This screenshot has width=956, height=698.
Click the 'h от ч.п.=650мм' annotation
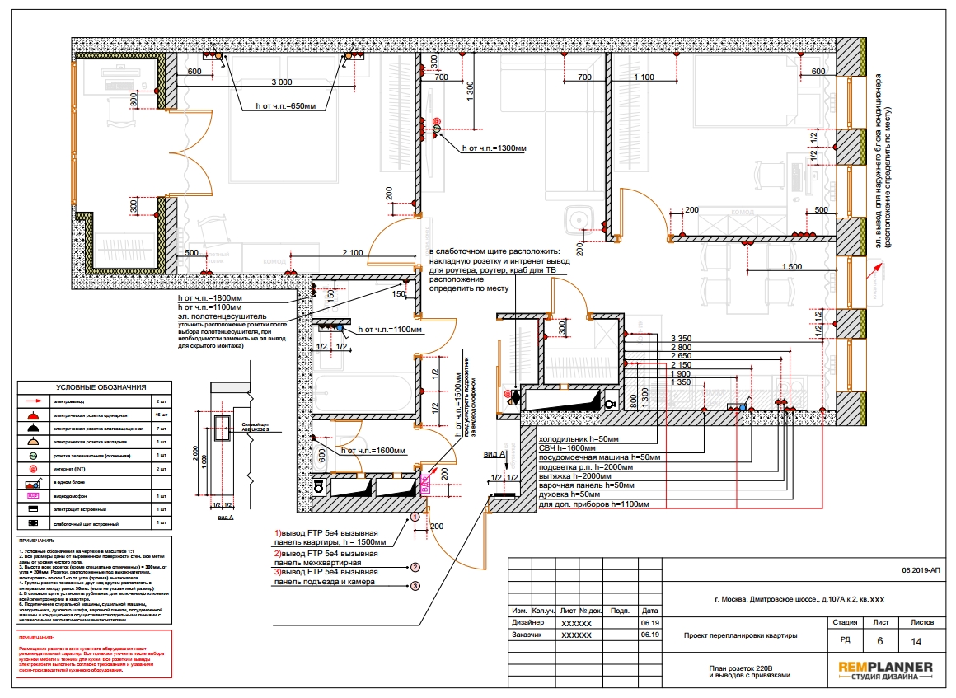[x=285, y=106]
